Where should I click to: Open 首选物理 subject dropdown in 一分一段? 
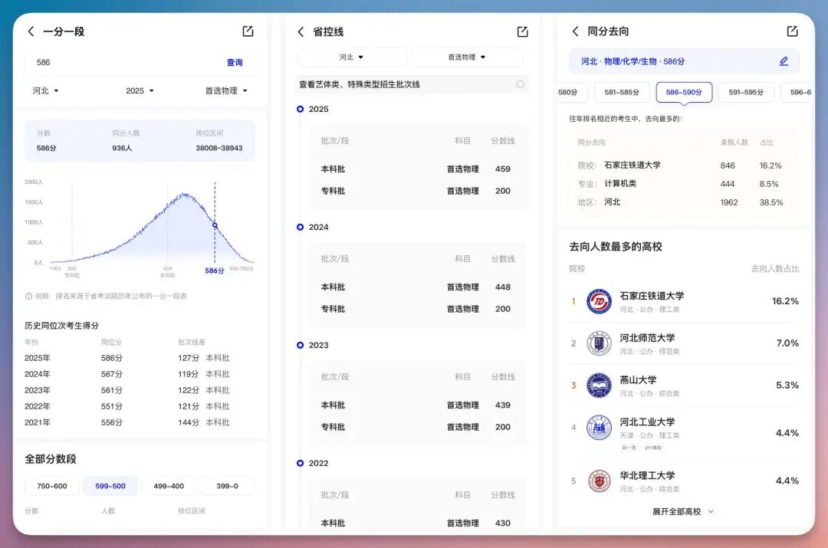click(x=226, y=90)
